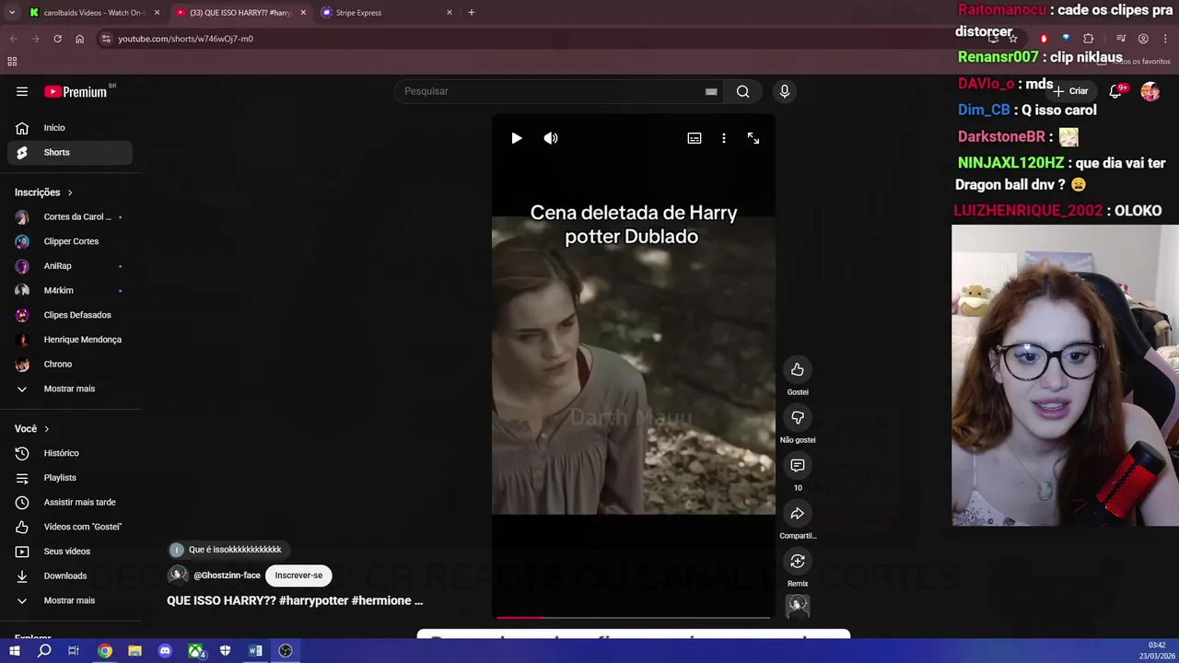Dislike the Short with thumbs down

click(x=798, y=417)
